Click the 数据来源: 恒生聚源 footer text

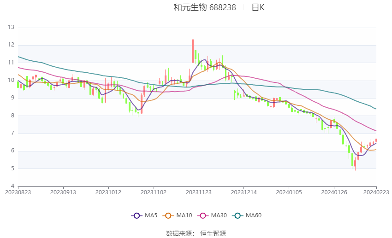[x=196, y=233]
